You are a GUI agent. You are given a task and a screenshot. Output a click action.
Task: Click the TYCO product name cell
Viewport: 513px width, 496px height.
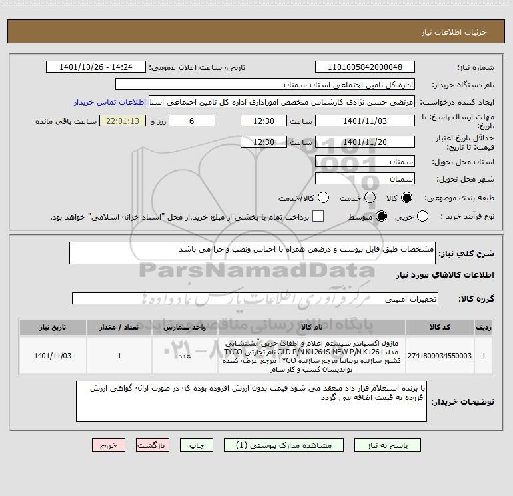312,356
